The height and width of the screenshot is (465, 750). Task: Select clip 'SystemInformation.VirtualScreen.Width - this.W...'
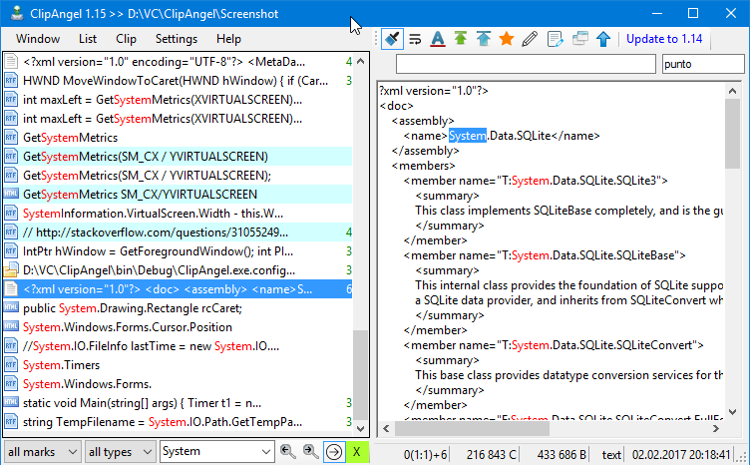(178, 213)
